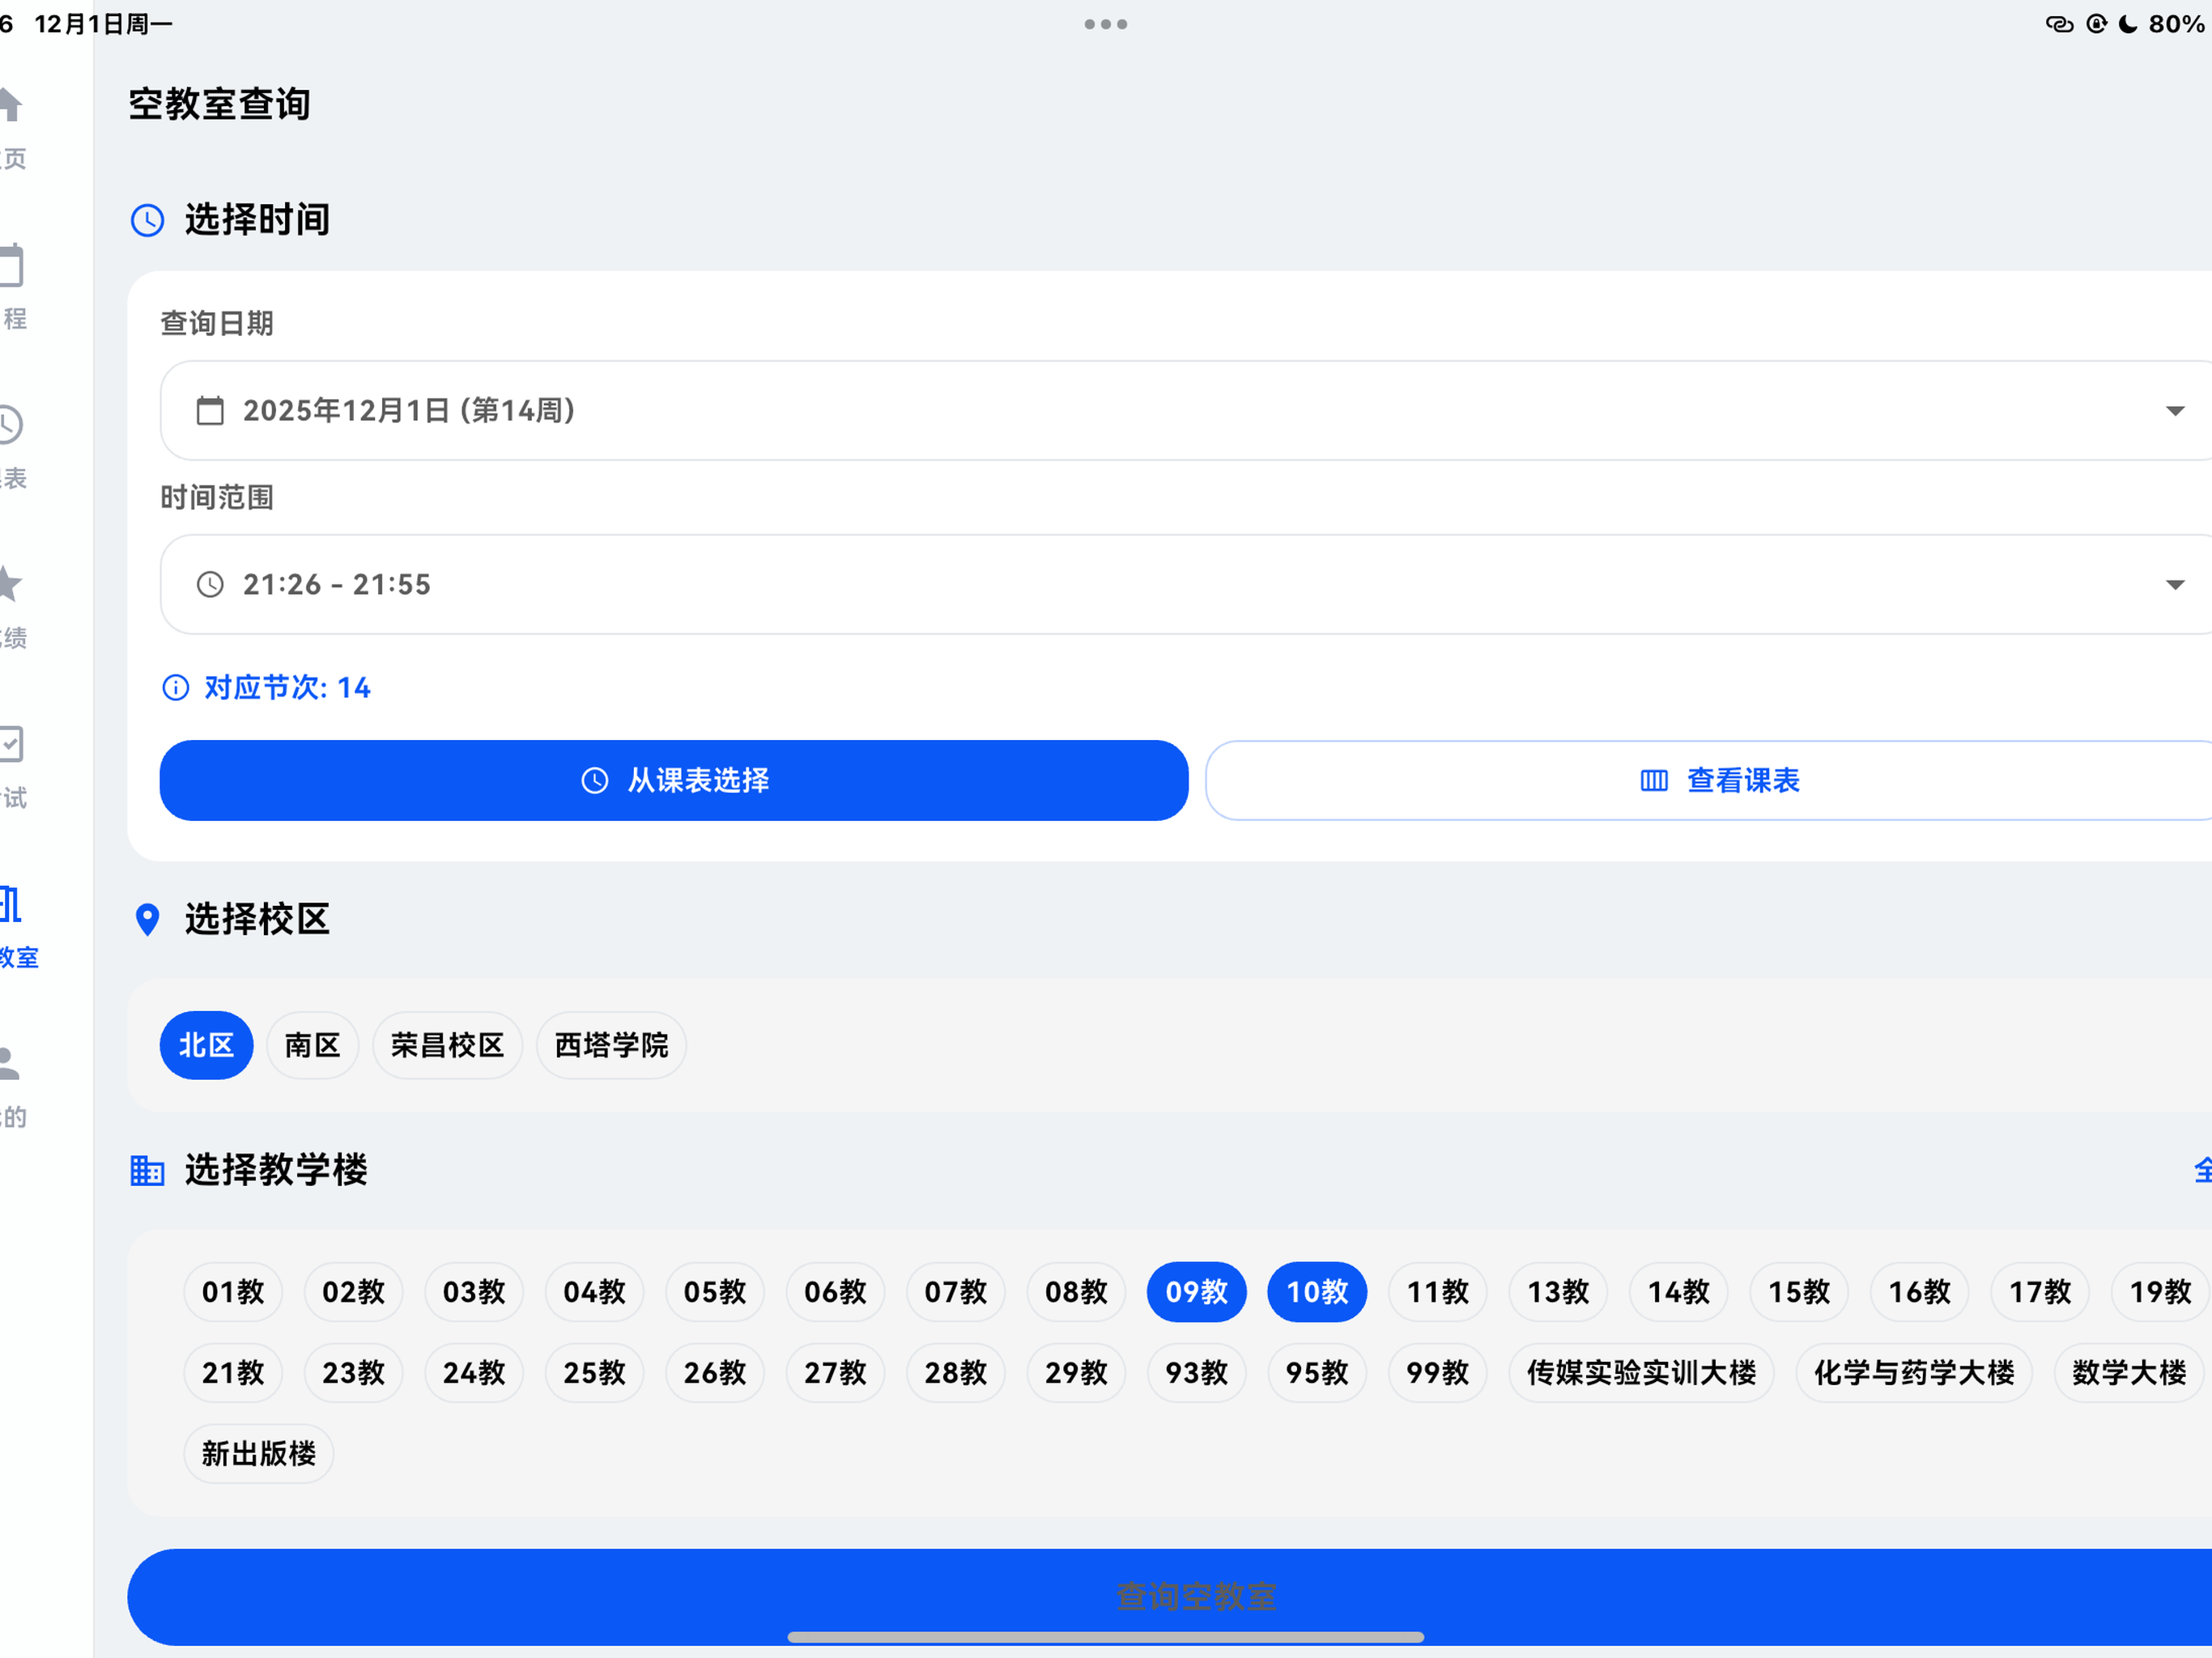Toggle building 01教

(x=233, y=1293)
